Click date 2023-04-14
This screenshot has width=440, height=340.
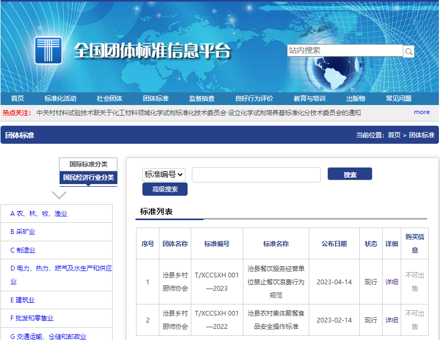334,282
